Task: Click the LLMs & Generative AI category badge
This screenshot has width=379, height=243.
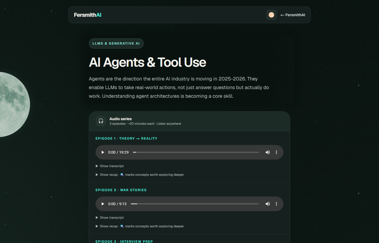Action: pyautogui.click(x=116, y=43)
